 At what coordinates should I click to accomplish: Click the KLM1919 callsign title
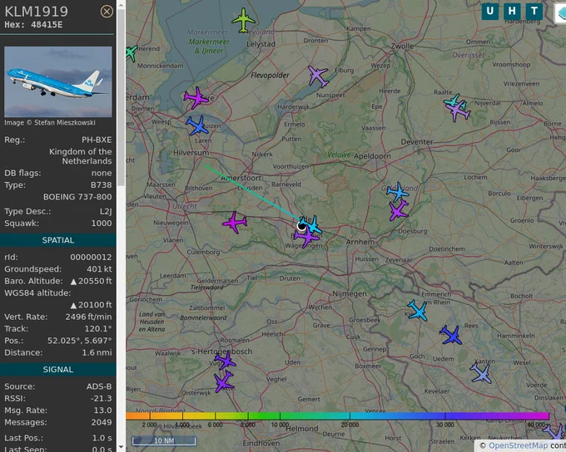coord(36,12)
